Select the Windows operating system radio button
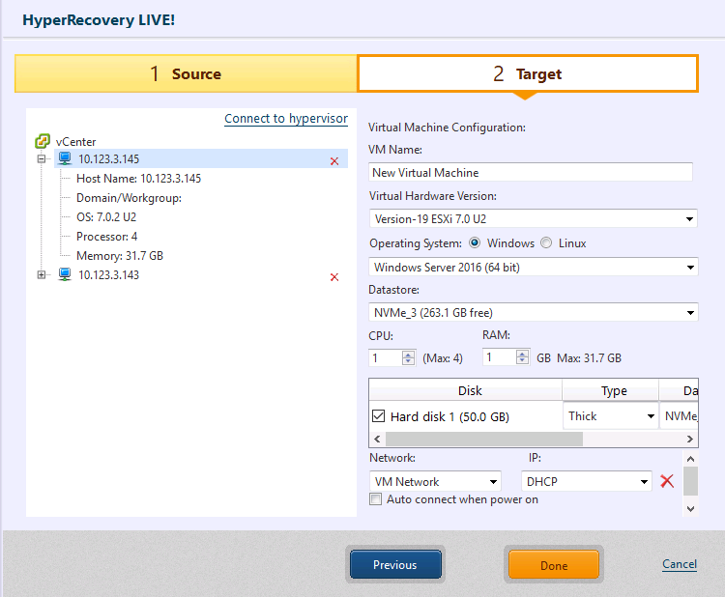This screenshot has height=597, width=725. (475, 243)
